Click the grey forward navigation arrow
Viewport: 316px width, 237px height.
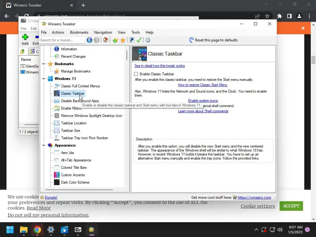click(97, 40)
